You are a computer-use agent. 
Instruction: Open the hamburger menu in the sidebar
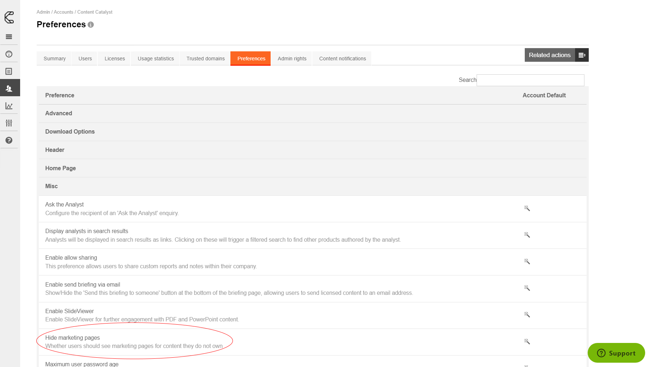coord(9,37)
